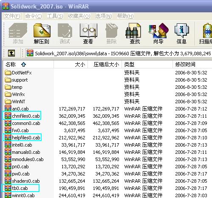Open the 工具(S) menu
The image size is (212, 198).
pos(55,16)
